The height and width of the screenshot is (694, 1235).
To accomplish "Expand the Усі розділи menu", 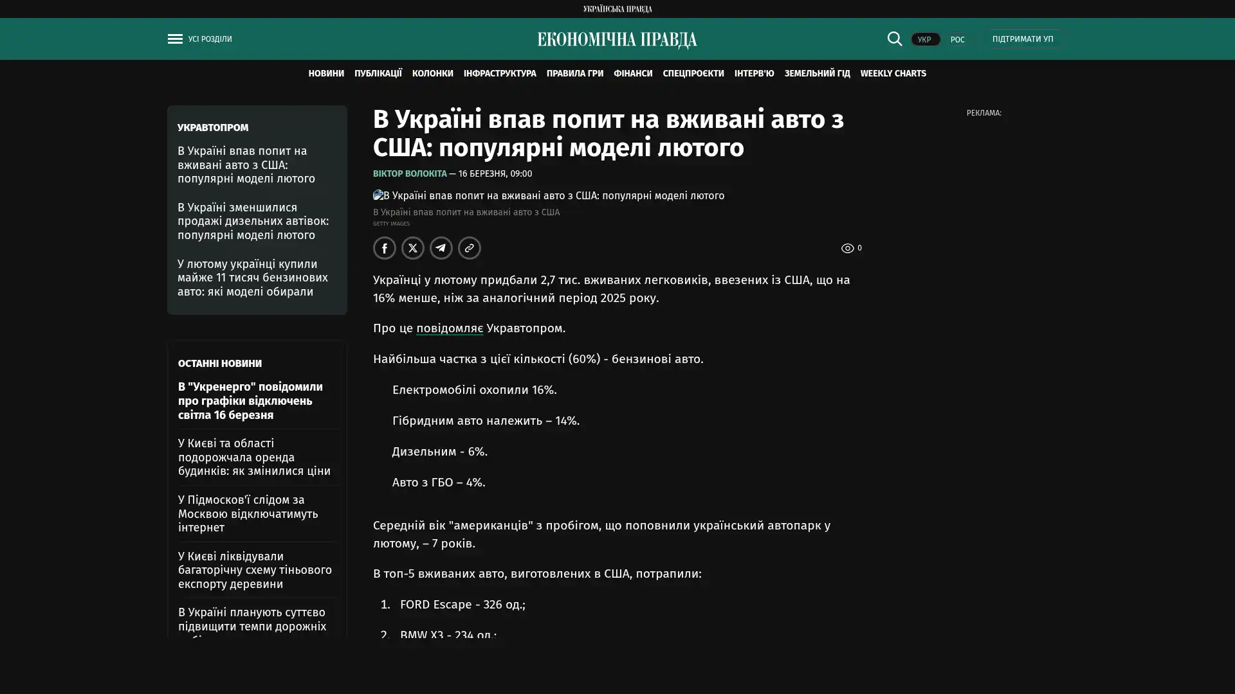I will point(210,39).
